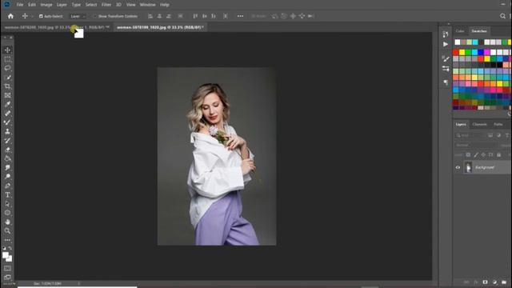Select the Rectangular Marquee tool
The height and width of the screenshot is (288, 512).
point(7,59)
